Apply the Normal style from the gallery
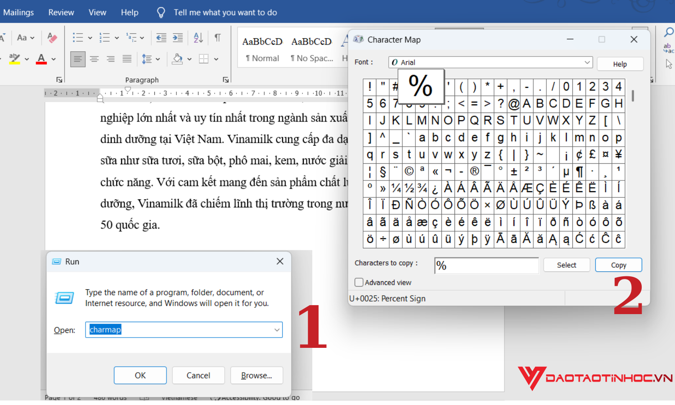Screen dimensions: 675x405 pyautogui.click(x=262, y=49)
